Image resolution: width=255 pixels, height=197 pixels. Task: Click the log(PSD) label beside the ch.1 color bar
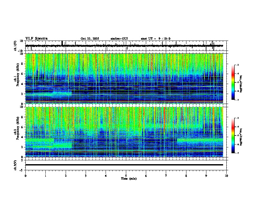click(241, 84)
